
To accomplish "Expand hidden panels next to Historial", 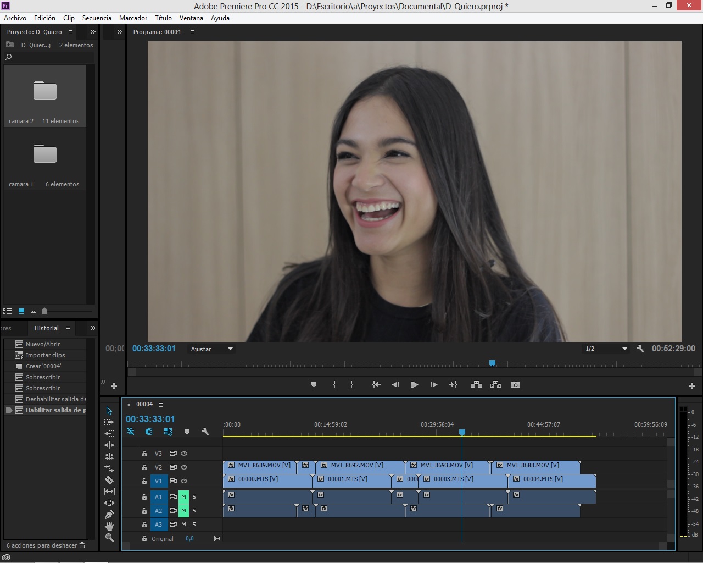I will (x=93, y=328).
